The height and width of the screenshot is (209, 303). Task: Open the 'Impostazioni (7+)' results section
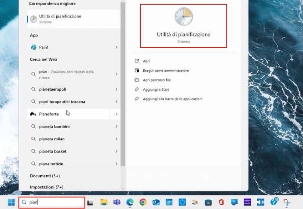[47, 187]
